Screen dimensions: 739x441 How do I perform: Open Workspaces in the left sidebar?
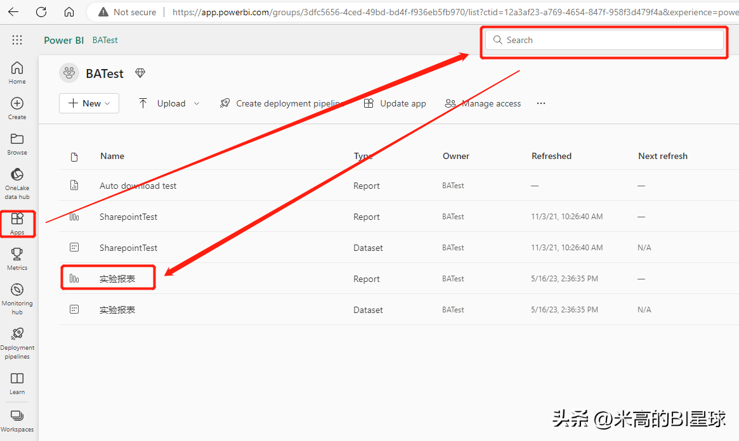[x=17, y=421]
